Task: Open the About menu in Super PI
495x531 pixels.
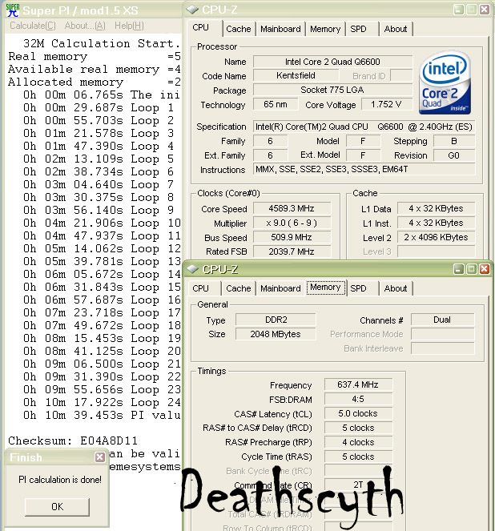Action: coord(85,26)
